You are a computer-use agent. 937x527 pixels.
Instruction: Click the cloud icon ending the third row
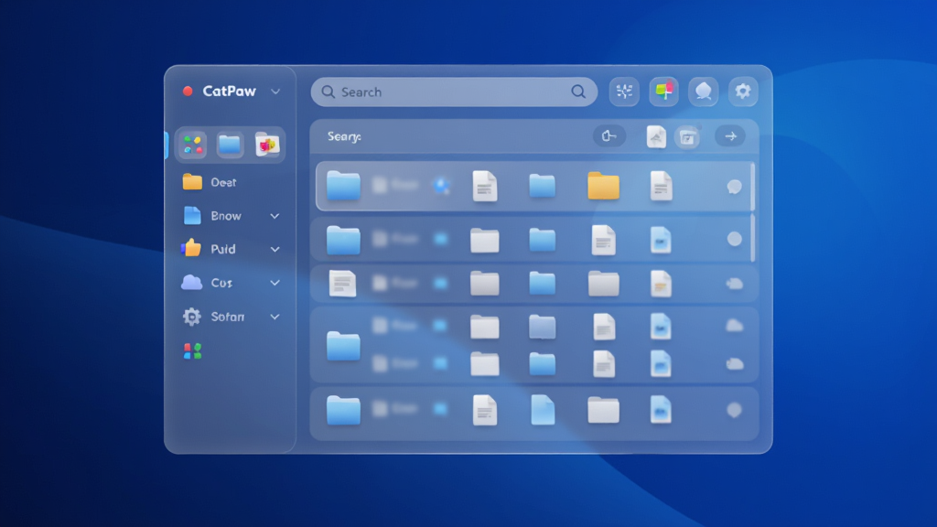pyautogui.click(x=735, y=284)
